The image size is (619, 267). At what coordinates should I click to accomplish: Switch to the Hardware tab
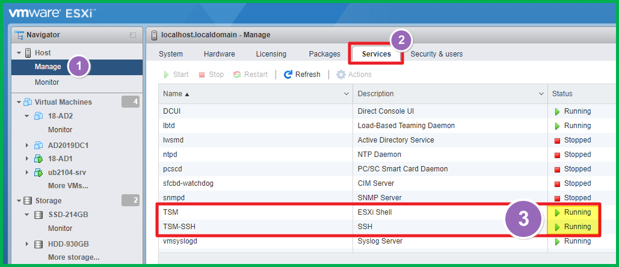pyautogui.click(x=219, y=54)
